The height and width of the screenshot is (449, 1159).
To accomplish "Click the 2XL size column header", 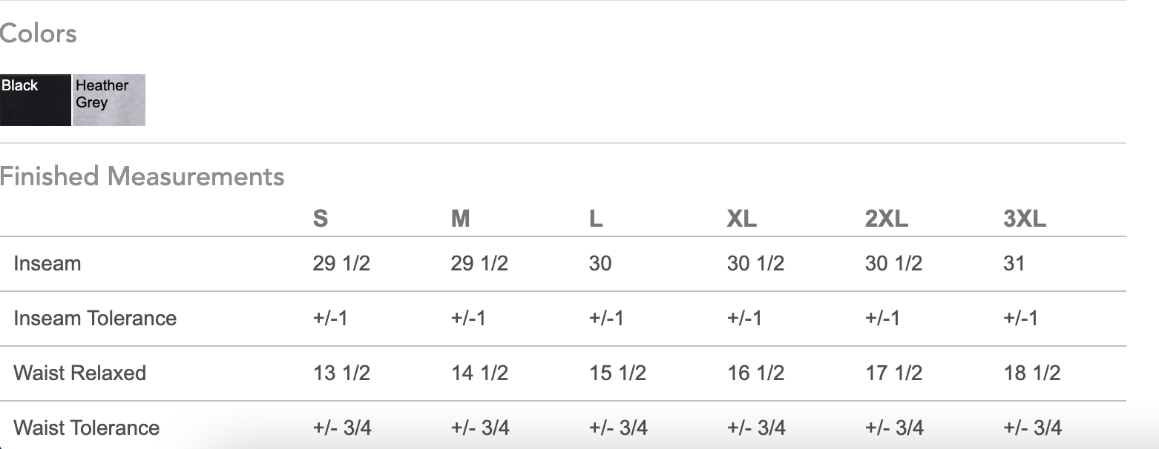I will point(887,219).
